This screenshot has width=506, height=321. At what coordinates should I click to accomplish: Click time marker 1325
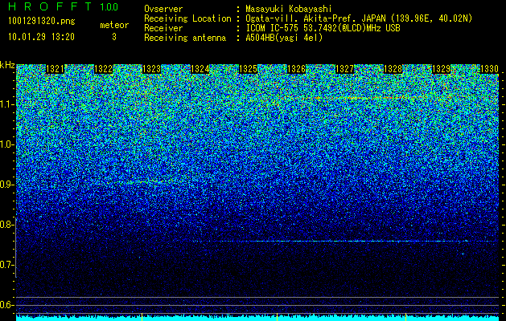pos(248,69)
